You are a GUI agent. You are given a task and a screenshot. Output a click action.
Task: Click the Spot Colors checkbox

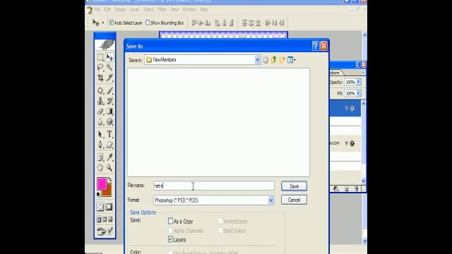coord(220,231)
